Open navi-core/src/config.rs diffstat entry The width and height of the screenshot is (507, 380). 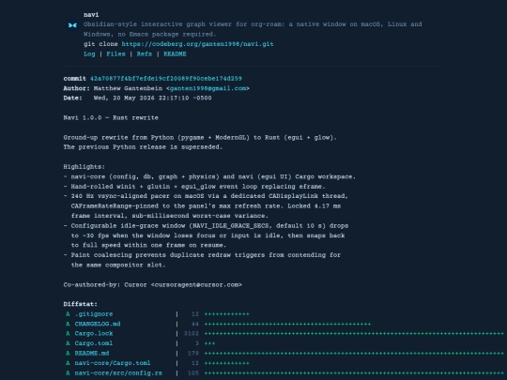click(x=118, y=373)
